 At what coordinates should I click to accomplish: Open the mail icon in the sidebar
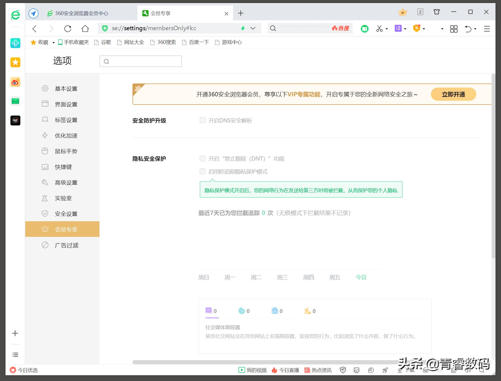[x=15, y=101]
